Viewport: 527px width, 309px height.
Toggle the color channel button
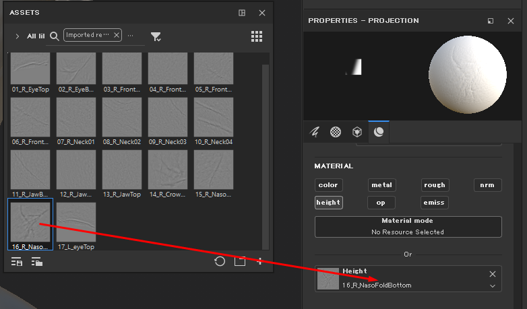pos(328,185)
